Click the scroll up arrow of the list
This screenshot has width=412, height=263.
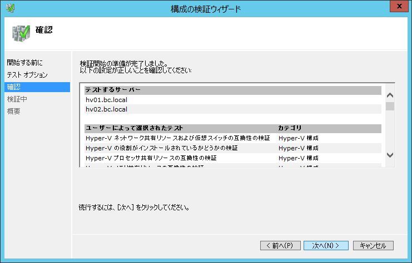[390, 95]
